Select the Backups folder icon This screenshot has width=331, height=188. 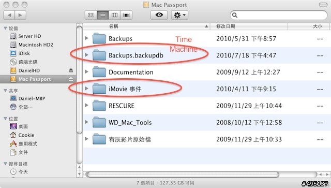pyautogui.click(x=99, y=38)
